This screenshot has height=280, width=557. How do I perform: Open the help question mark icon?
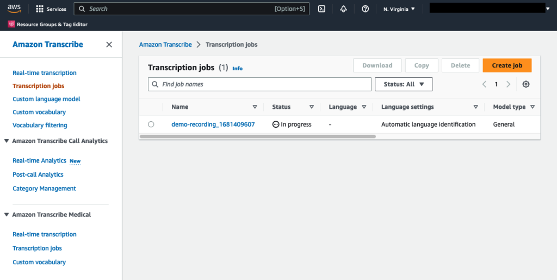(365, 9)
